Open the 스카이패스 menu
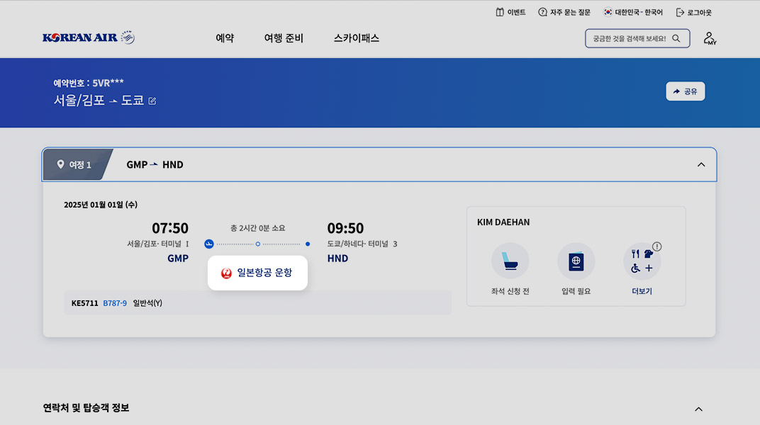Screen dimensions: 760x425 click(356, 38)
